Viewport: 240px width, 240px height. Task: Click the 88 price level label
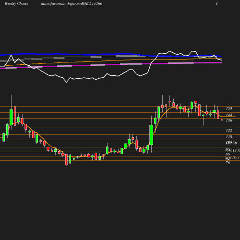(x=228, y=154)
